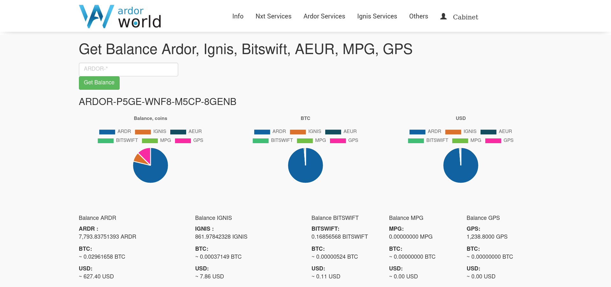Click the 0.00000000 MPG balance value
611x287 pixels.
coord(411,237)
